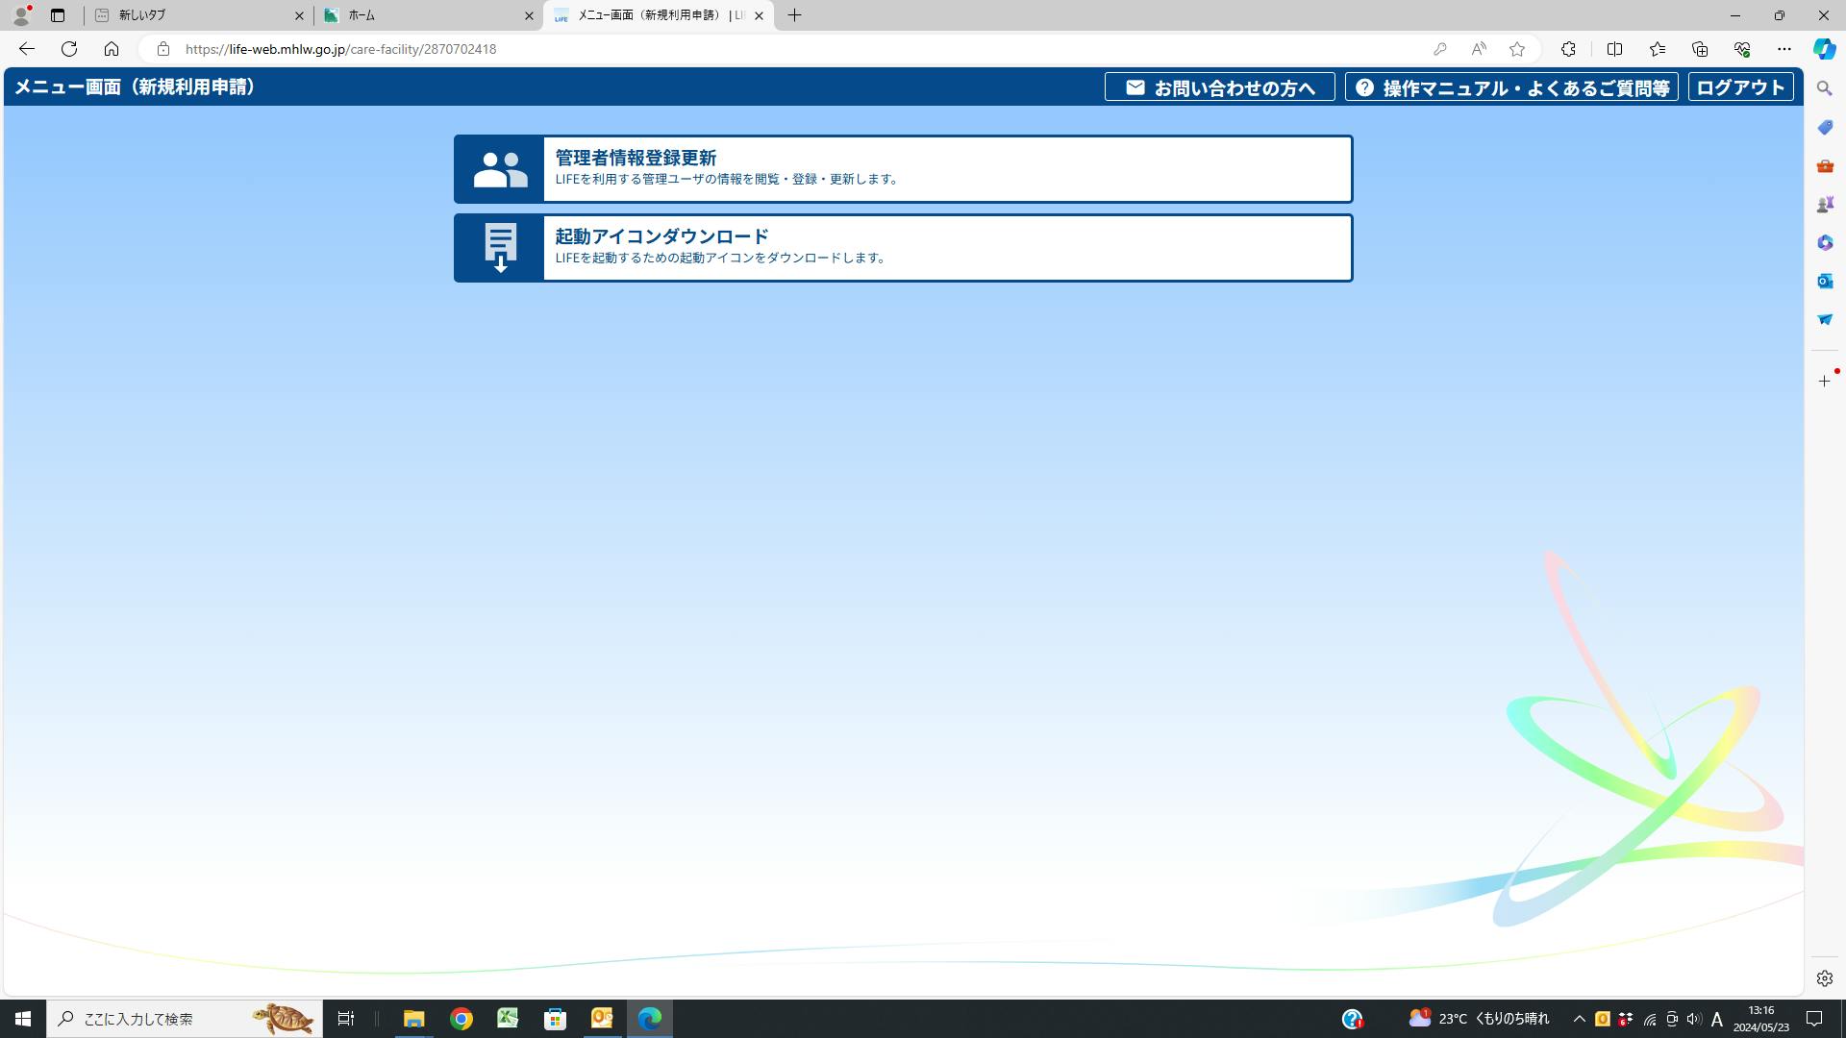
Task: Open Excel from the Windows taskbar
Action: coord(508,1019)
